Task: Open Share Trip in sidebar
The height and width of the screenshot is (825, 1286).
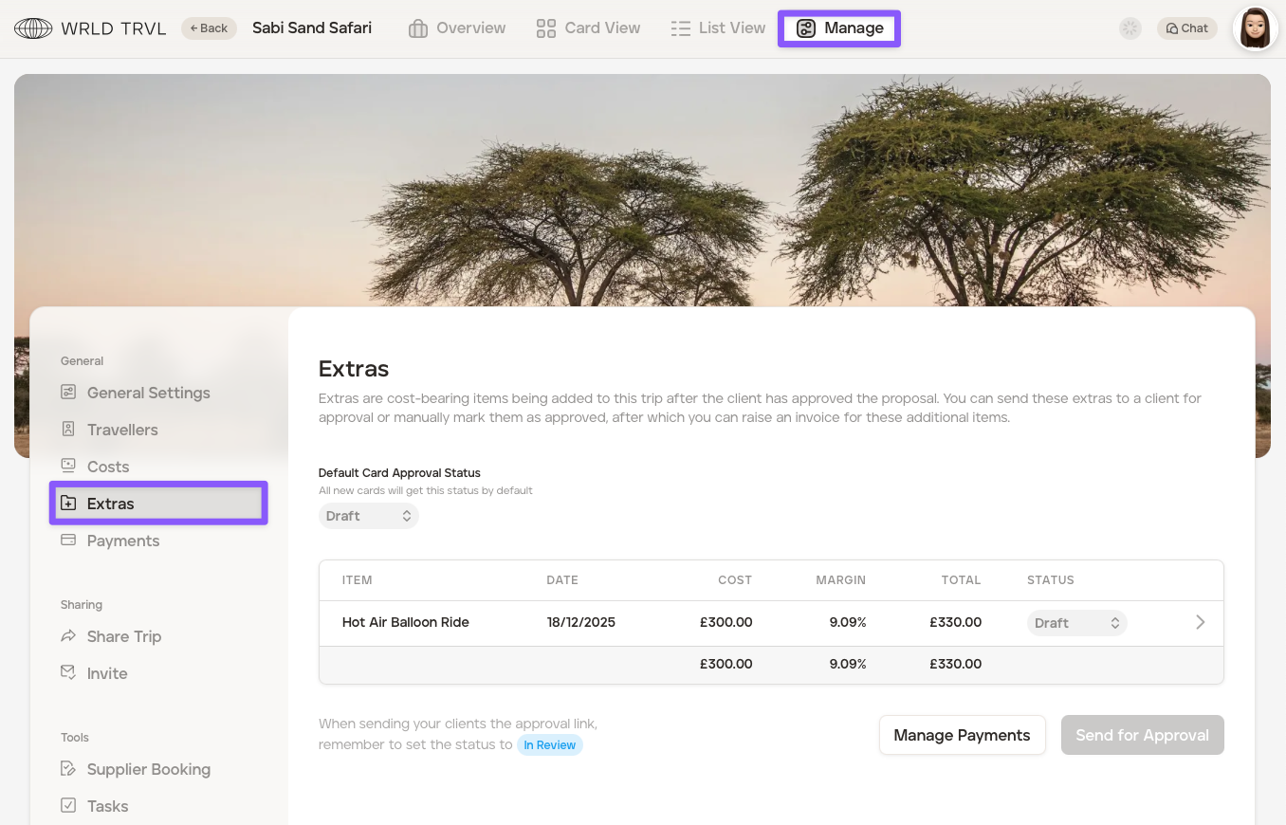Action: 123,636
